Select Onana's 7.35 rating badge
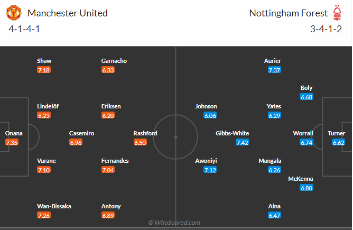Viewport: 353px width, 230px height. click(x=12, y=142)
